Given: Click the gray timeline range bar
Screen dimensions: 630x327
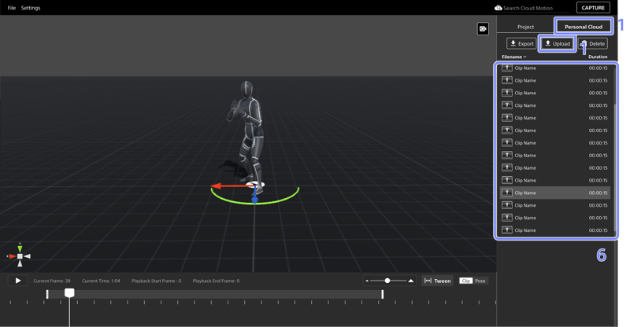Looking at the screenshot, I should [215, 294].
